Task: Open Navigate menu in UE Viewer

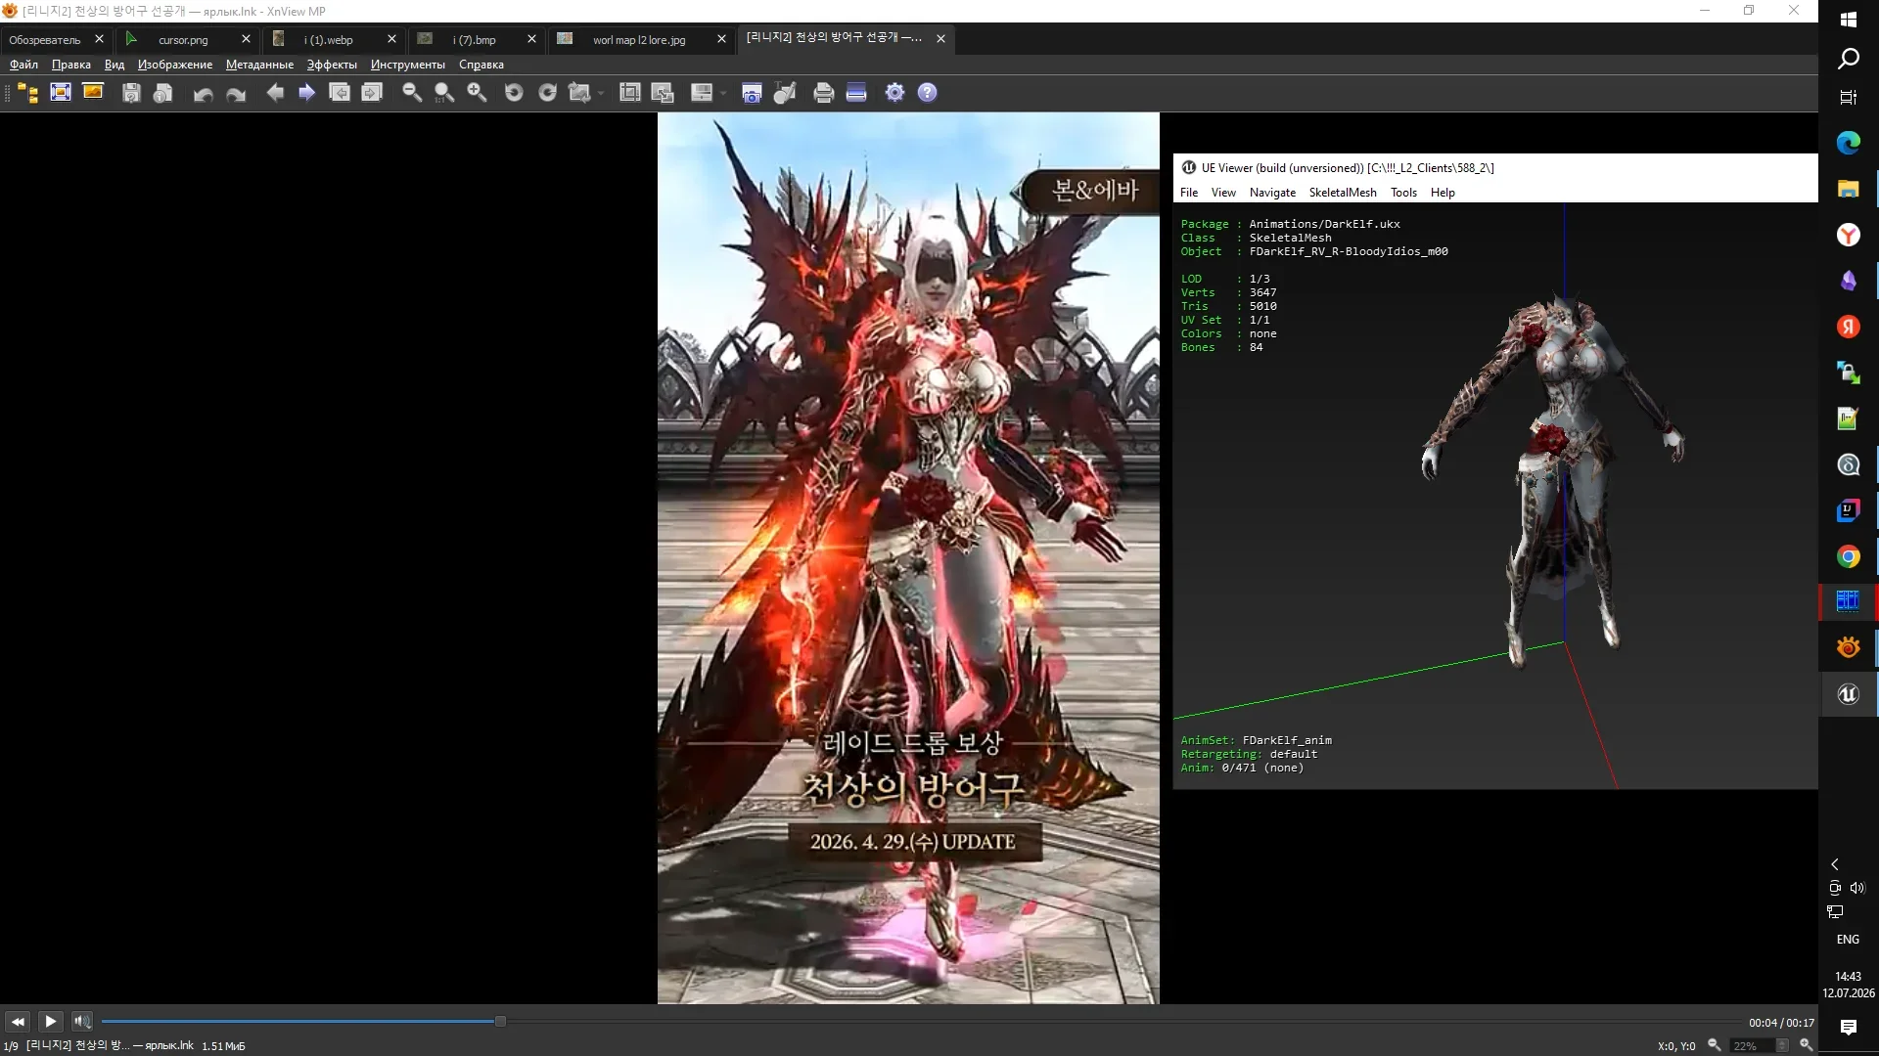Action: [x=1272, y=193]
